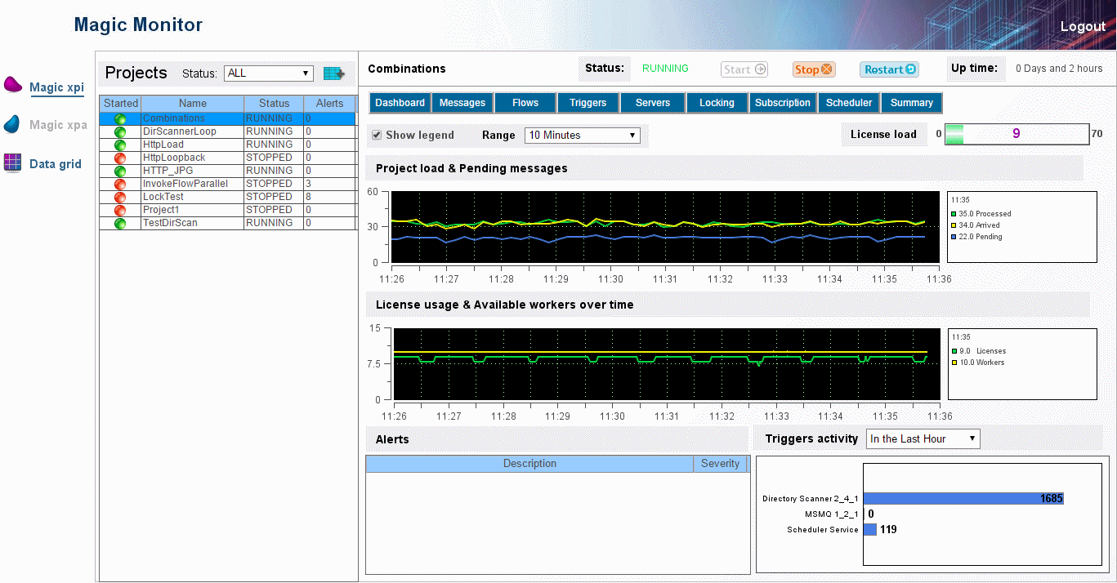The image size is (1117, 583).
Task: Open the Data grid icon
Action: pos(12,162)
